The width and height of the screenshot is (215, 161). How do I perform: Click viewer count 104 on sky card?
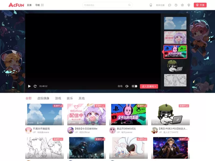click(40, 123)
